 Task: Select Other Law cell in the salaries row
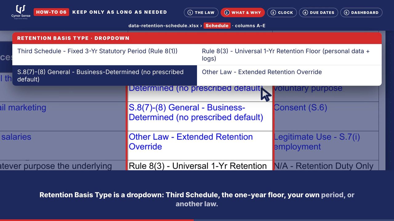199,146
